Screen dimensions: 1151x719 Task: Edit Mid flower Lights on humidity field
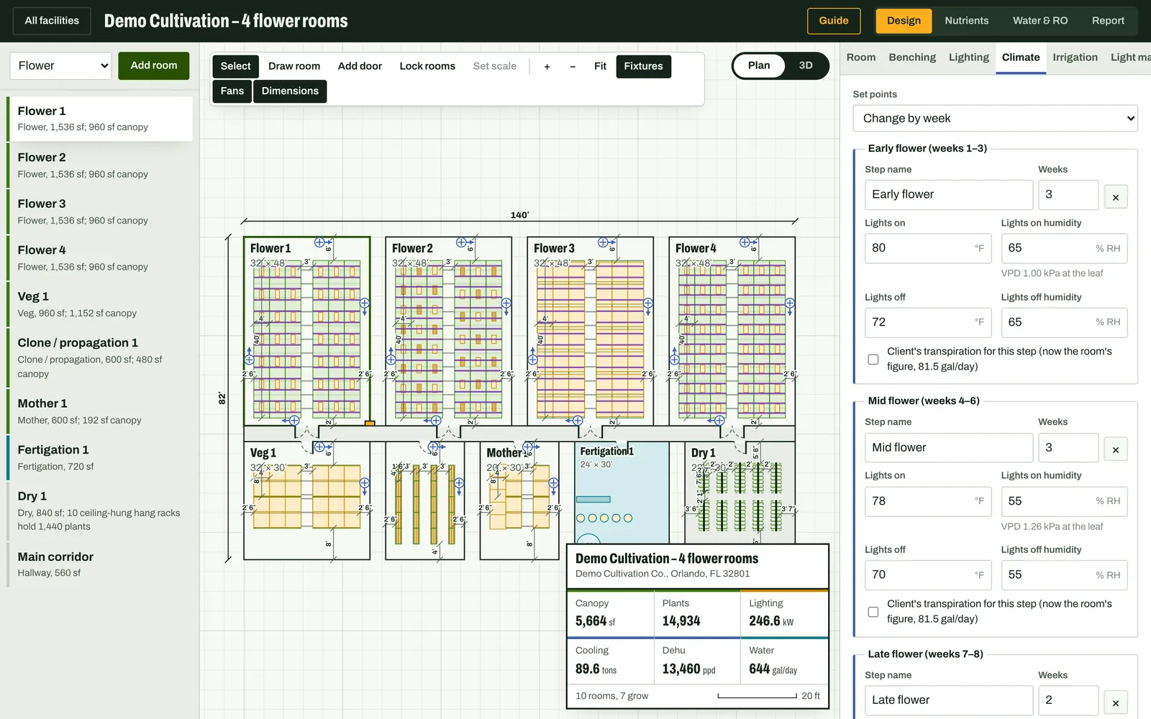[x=1064, y=501]
